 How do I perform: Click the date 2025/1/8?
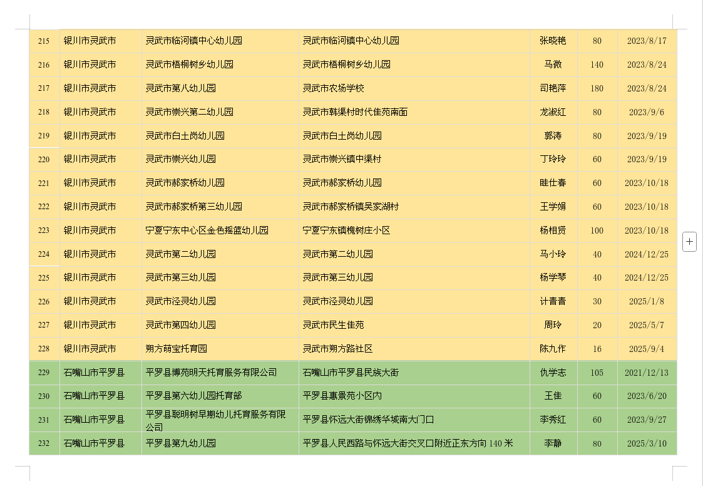pyautogui.click(x=647, y=301)
